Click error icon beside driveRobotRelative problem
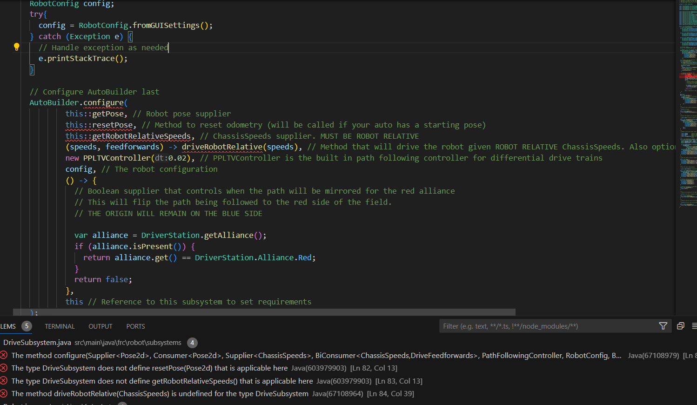Viewport: 697px width, 405px height. point(4,393)
